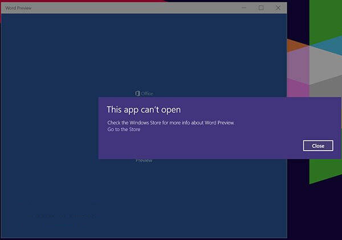This screenshot has height=240, width=342.
Task: Click the 'Check the Windows Store' message text
Action: click(171, 123)
